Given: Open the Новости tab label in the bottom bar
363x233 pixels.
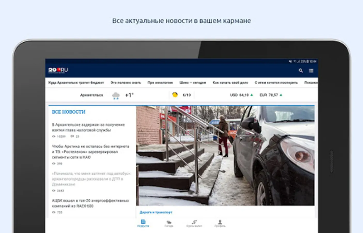Looking at the screenshot, I should click(x=143, y=226).
